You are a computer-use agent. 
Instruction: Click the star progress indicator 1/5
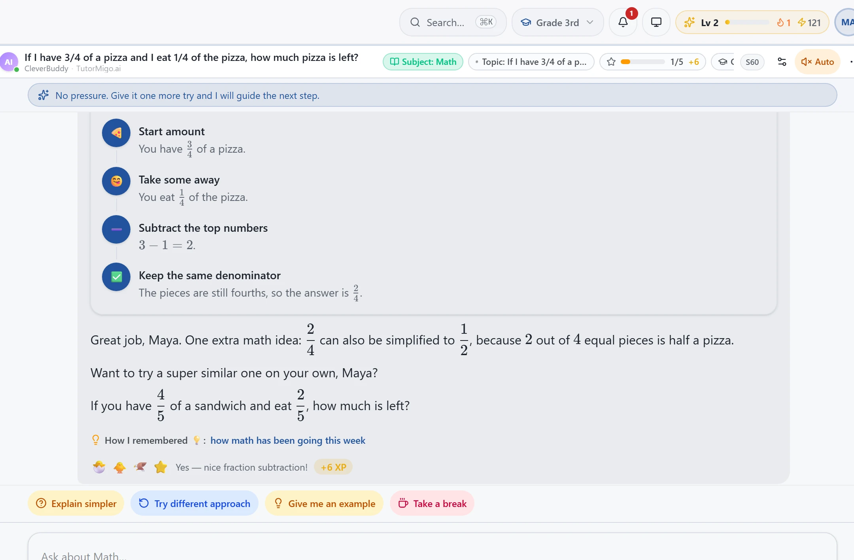tap(652, 62)
